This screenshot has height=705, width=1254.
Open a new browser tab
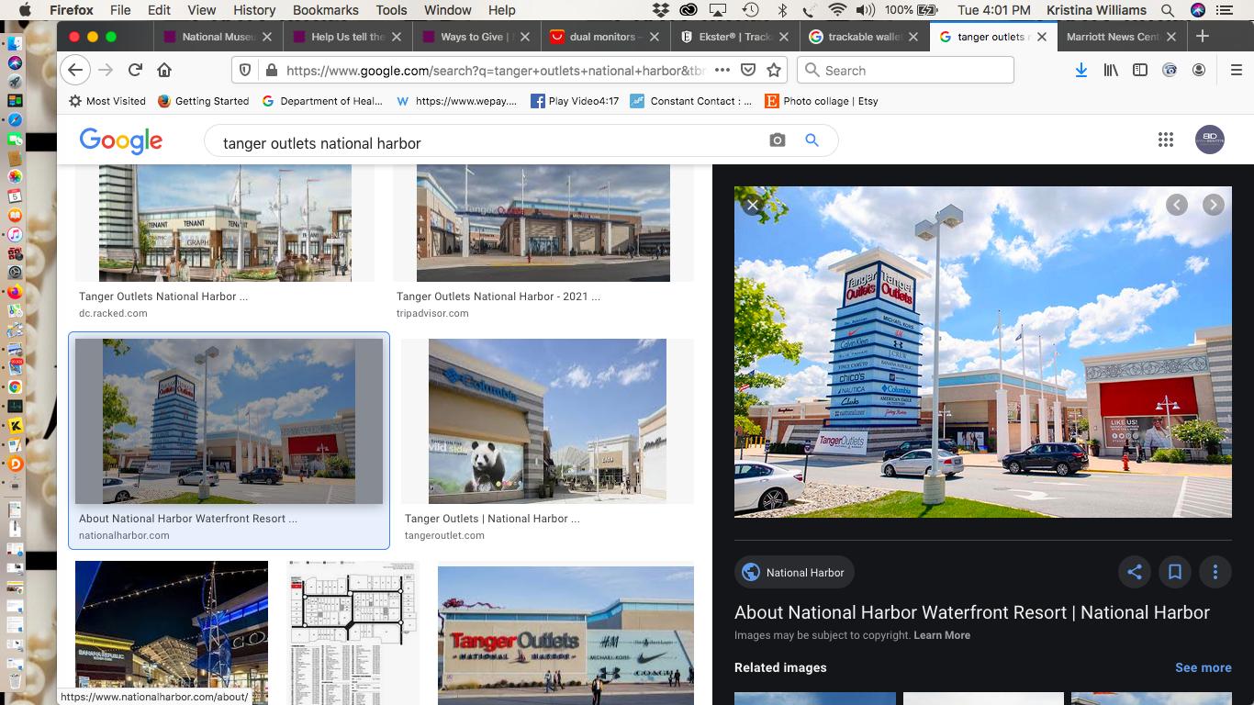pos(1203,37)
